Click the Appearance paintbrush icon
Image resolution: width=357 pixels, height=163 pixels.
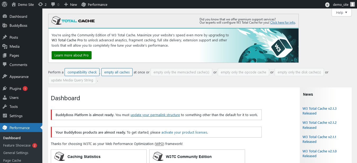pyautogui.click(x=5, y=77)
